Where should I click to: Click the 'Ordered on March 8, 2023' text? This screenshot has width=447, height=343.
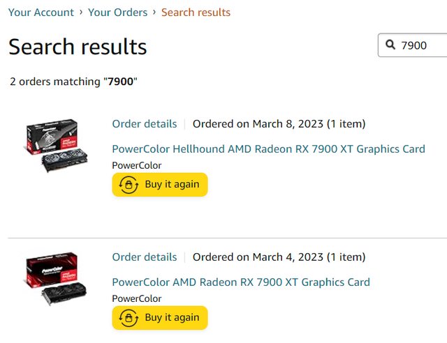coord(279,124)
